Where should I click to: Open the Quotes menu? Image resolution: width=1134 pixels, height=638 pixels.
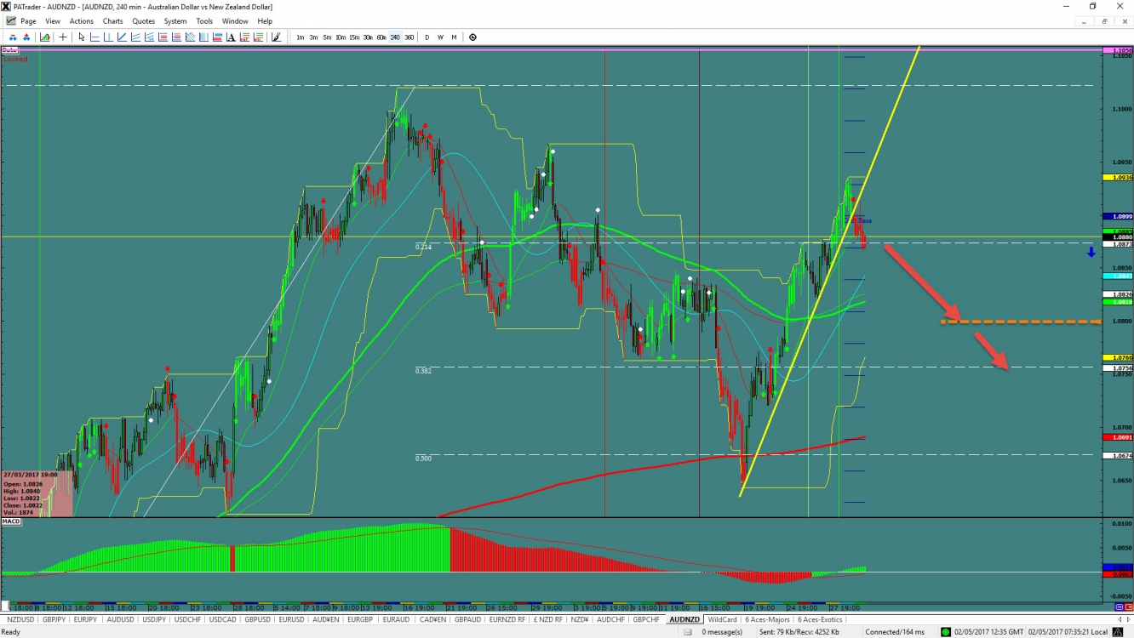click(x=143, y=21)
